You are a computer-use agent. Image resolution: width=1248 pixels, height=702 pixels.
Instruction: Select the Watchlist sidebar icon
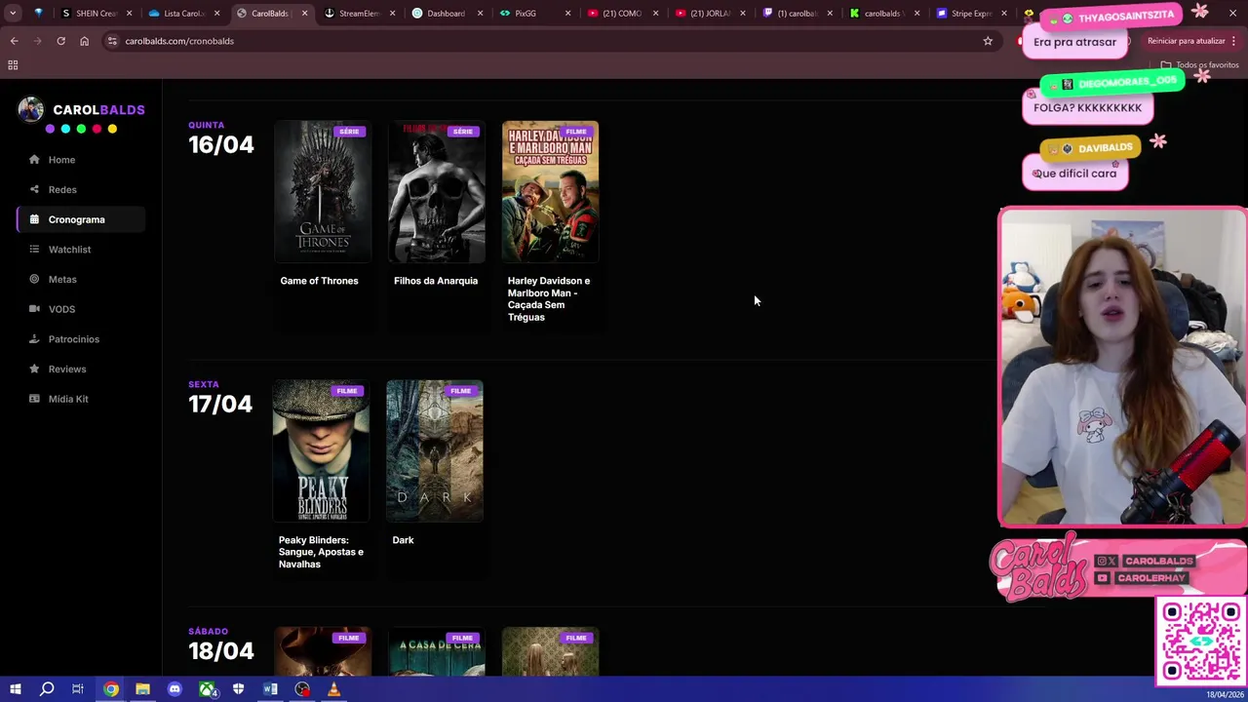[x=34, y=250]
